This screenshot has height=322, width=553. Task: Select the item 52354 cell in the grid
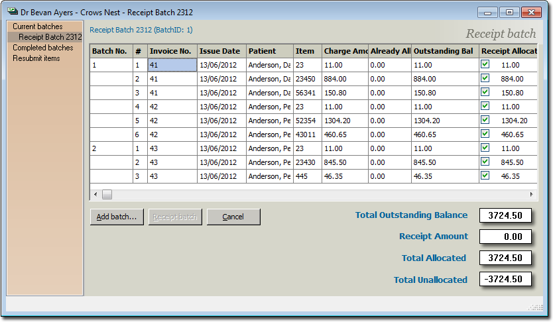307,121
